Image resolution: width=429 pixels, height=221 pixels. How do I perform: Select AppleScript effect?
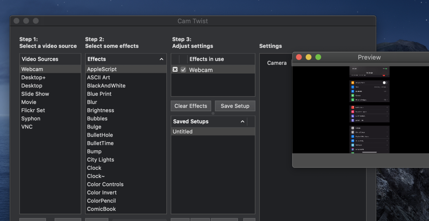click(126, 69)
